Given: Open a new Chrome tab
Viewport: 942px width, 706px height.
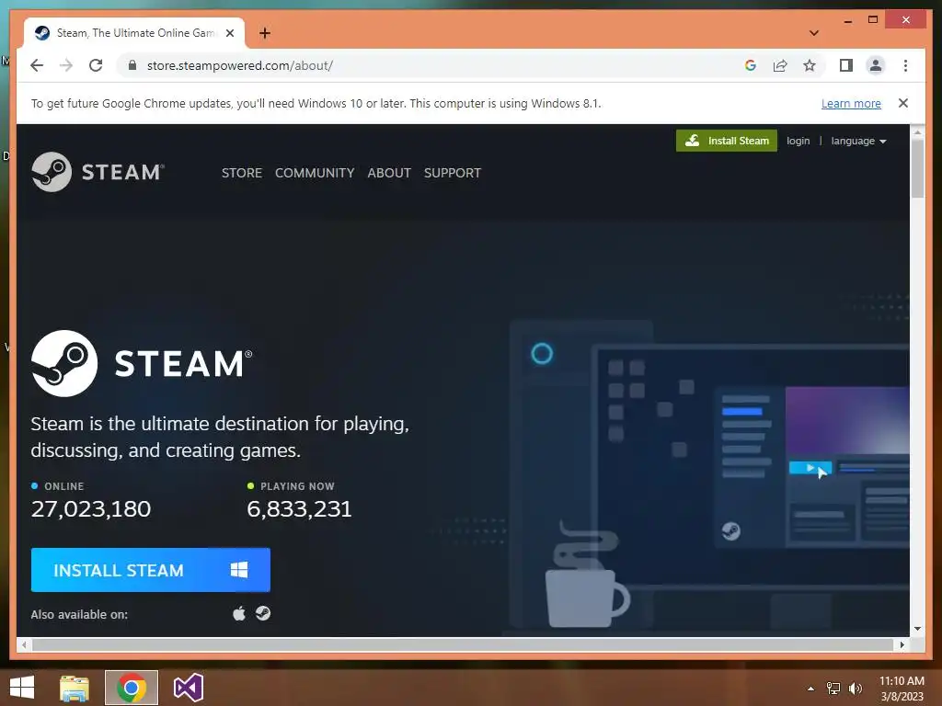Looking at the screenshot, I should [x=264, y=33].
